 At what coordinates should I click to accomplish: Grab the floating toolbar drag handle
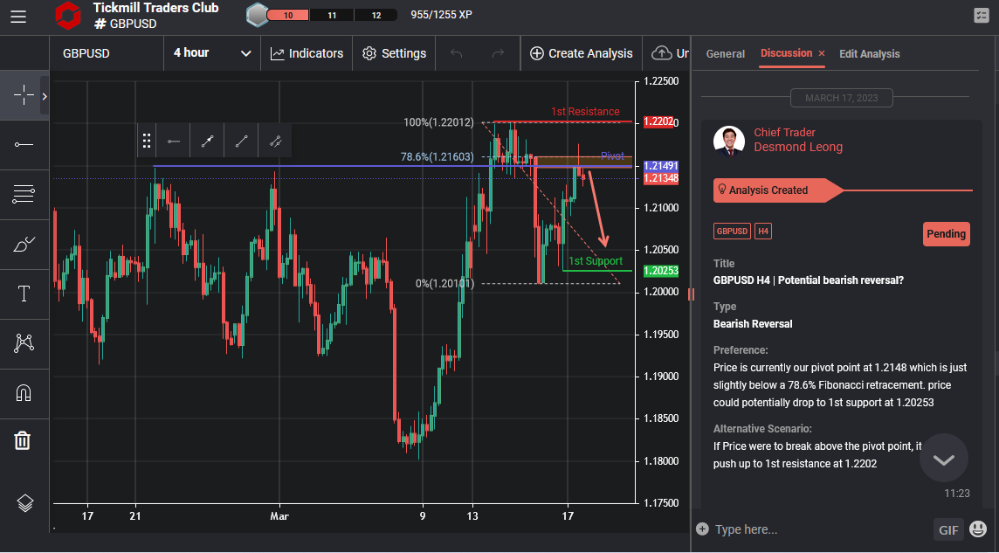pos(147,141)
